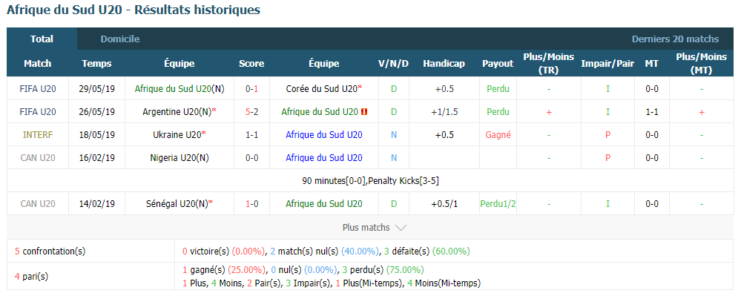Select the INTERF competition label

tap(38, 135)
